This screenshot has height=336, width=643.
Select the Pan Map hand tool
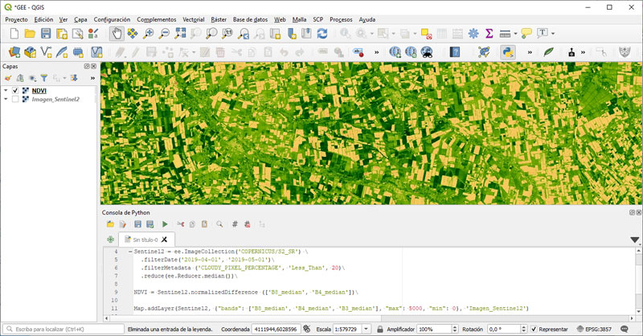pyautogui.click(x=117, y=34)
